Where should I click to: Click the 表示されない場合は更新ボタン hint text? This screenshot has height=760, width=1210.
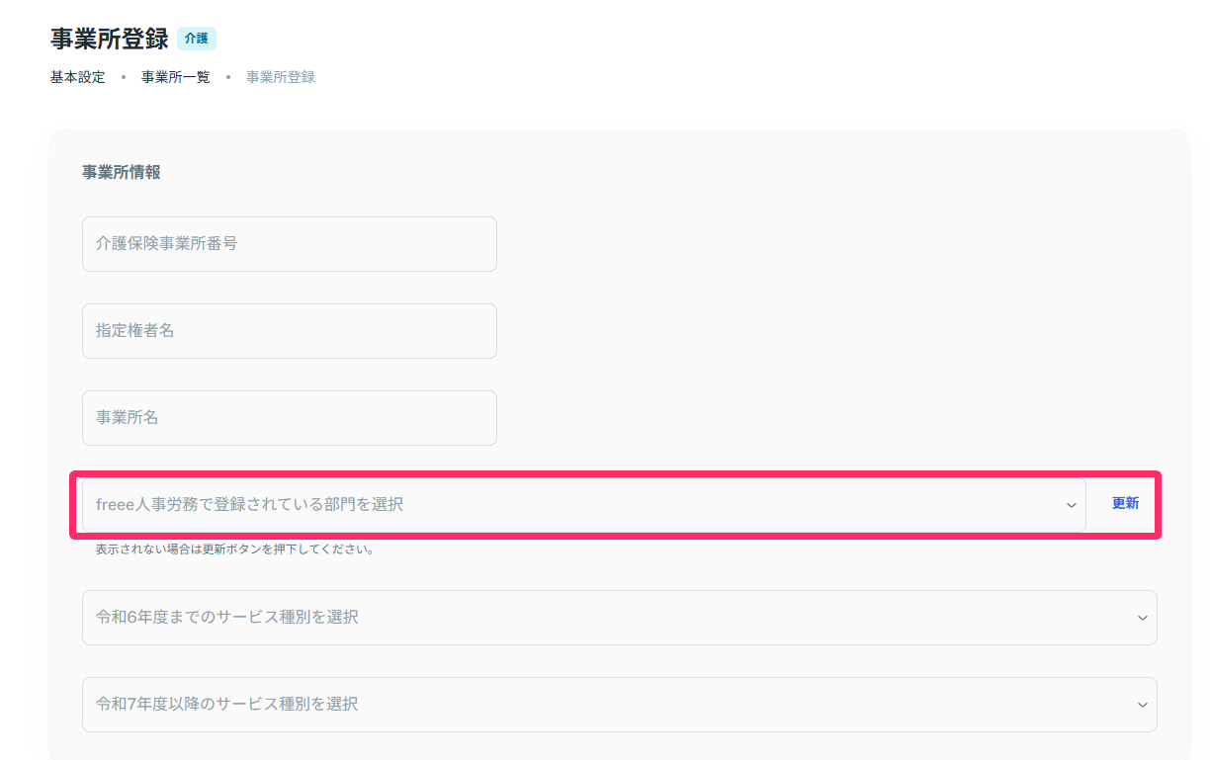coord(234,549)
